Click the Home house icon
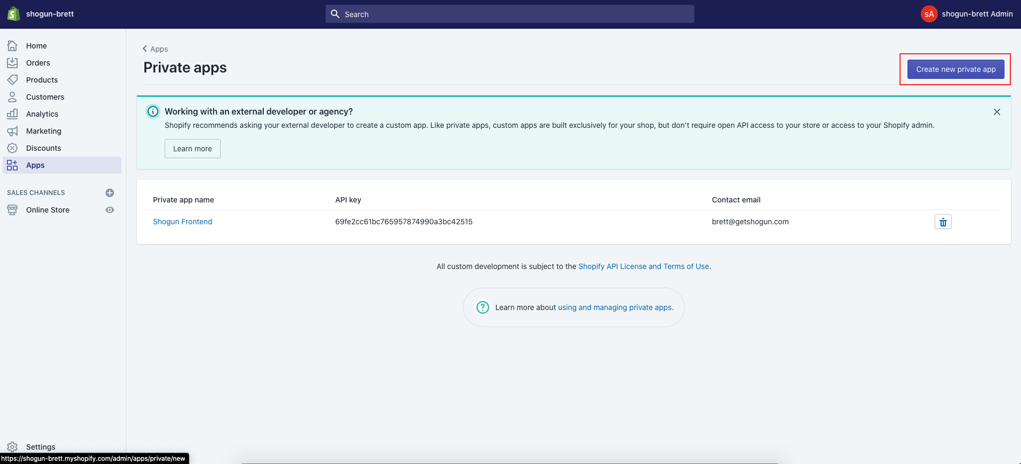Screen dimensions: 1021x464 (12, 46)
